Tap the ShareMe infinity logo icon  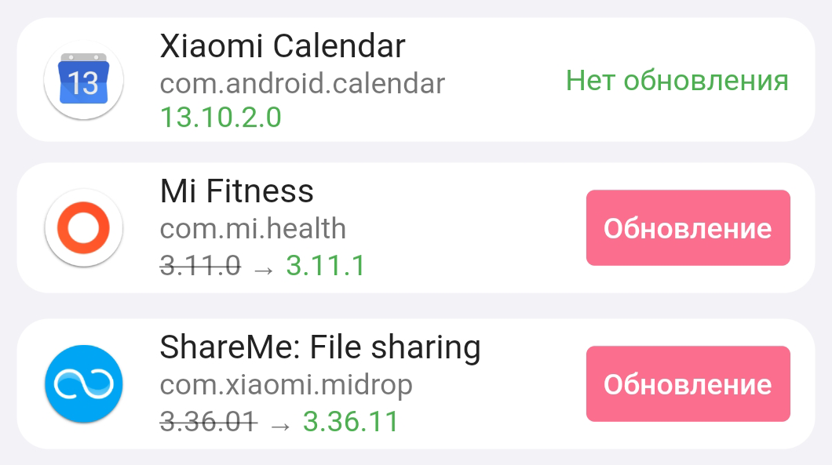tap(84, 384)
